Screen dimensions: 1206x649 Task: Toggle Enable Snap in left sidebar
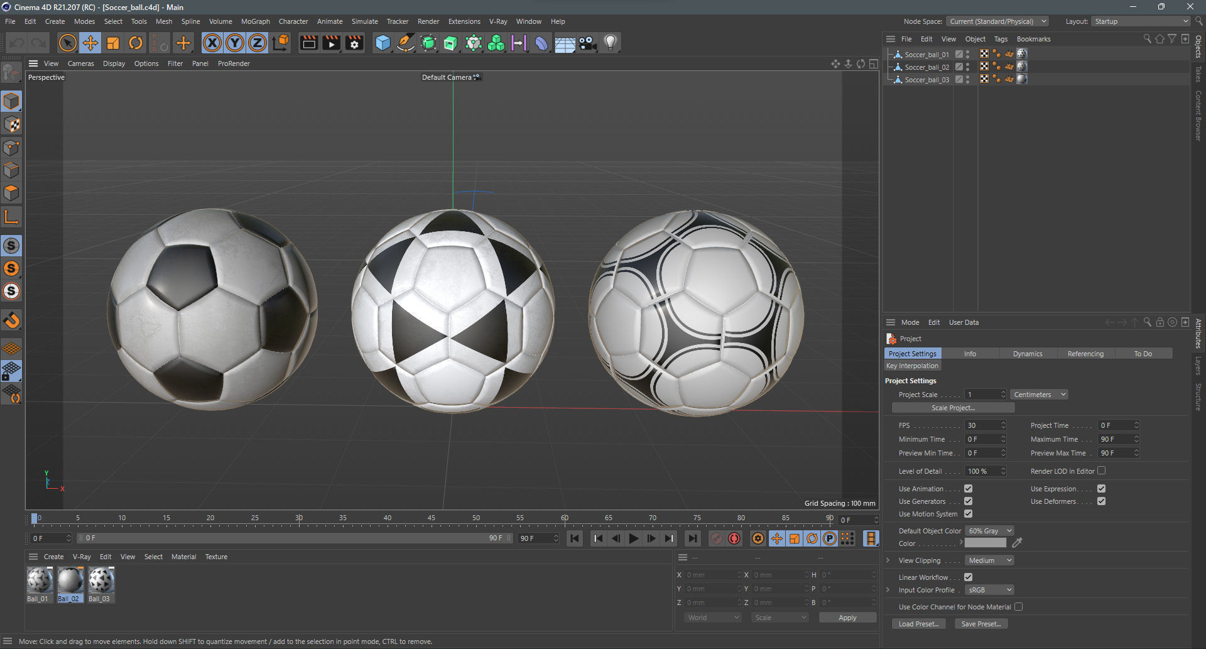click(11, 320)
